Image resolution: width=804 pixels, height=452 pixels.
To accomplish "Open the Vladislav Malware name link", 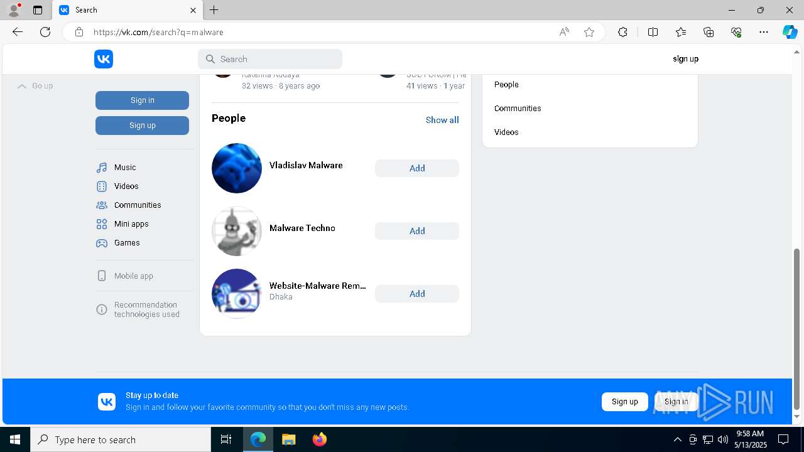I will (x=306, y=166).
